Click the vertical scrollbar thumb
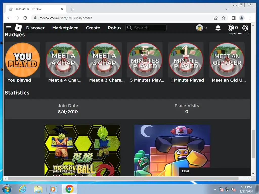Viewport: 259px width, 194px height. [x=253, y=144]
